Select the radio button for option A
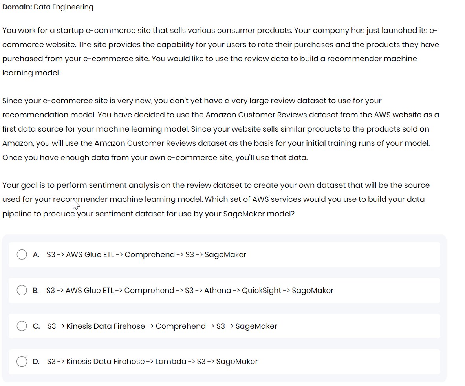The image size is (465, 386). 22,255
